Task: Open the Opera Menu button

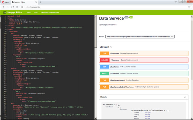Action: [x=5, y=2]
